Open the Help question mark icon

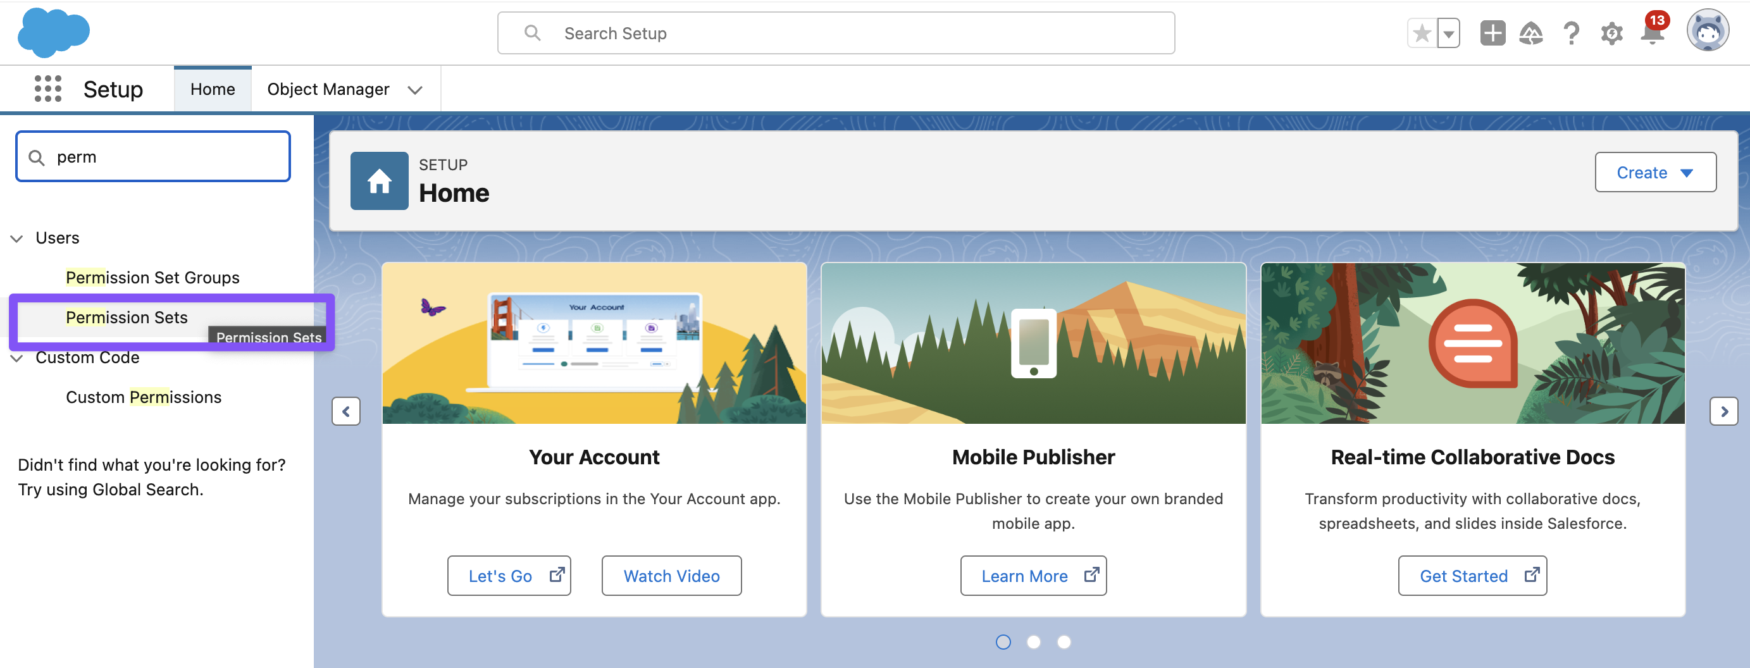click(x=1571, y=34)
